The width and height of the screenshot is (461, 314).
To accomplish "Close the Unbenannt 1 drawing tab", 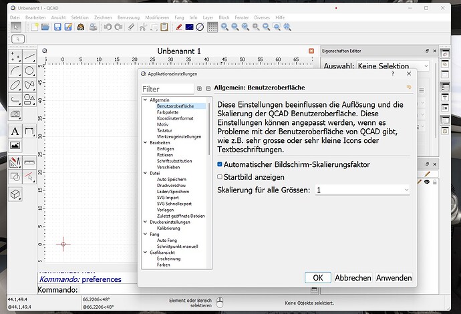I will click(x=311, y=51).
